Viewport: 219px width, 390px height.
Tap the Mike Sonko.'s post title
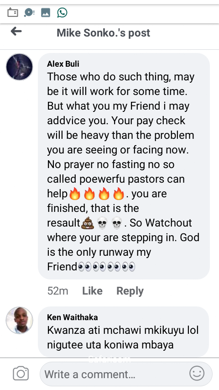104,33
